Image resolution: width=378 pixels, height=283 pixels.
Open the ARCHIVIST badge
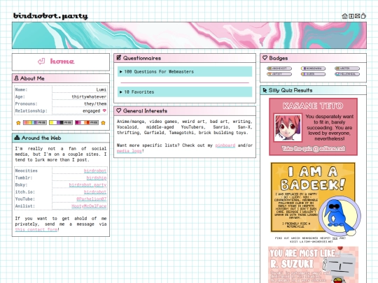pos(279,68)
